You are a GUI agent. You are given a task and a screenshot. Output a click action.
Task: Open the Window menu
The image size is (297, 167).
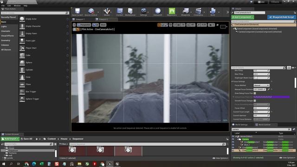(17, 6)
